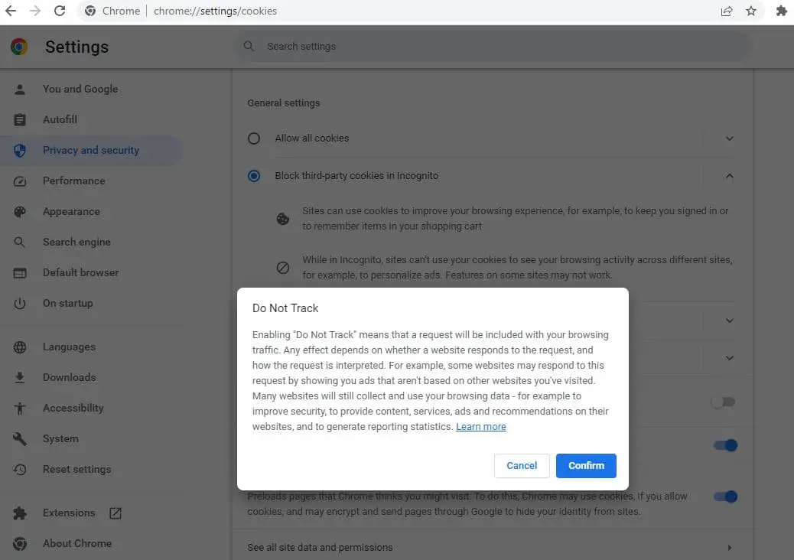Click the Privacy and security shield icon
The image size is (794, 560).
20,151
